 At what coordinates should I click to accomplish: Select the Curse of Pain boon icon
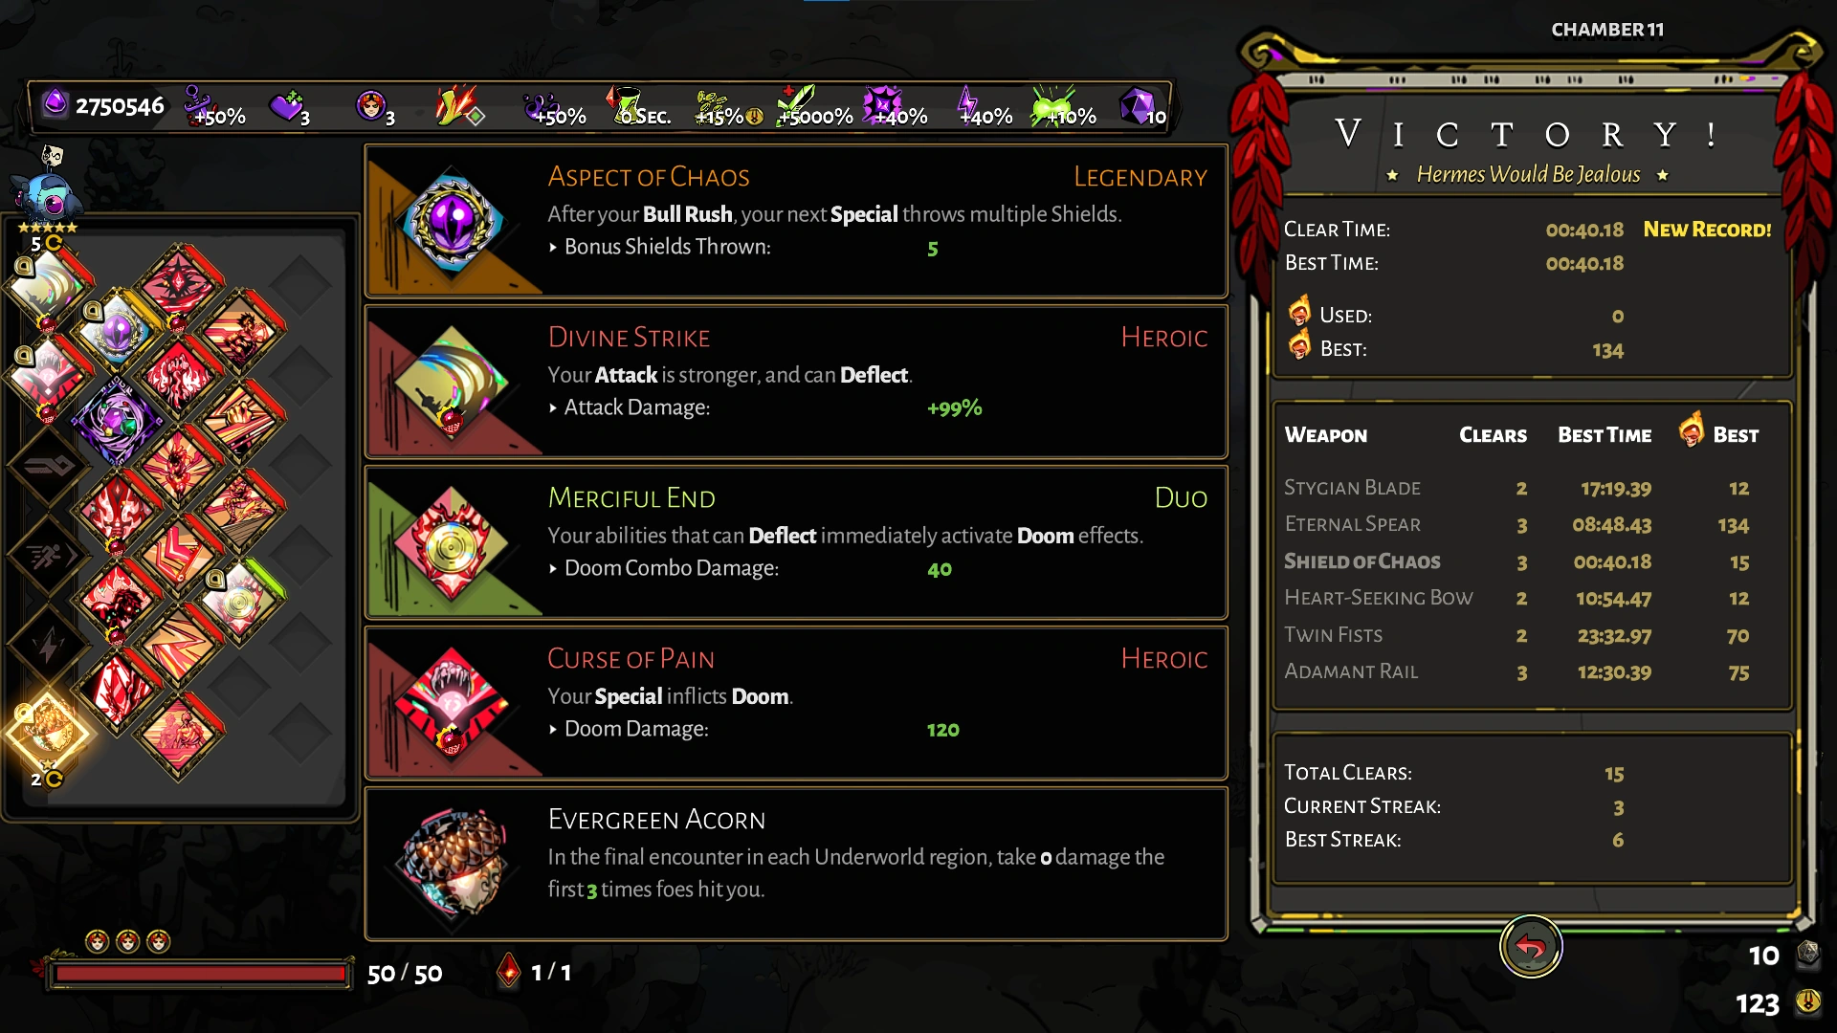tap(452, 703)
